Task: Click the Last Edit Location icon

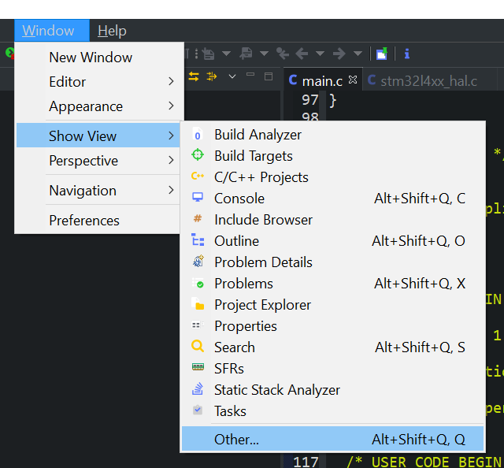Action: 283,54
